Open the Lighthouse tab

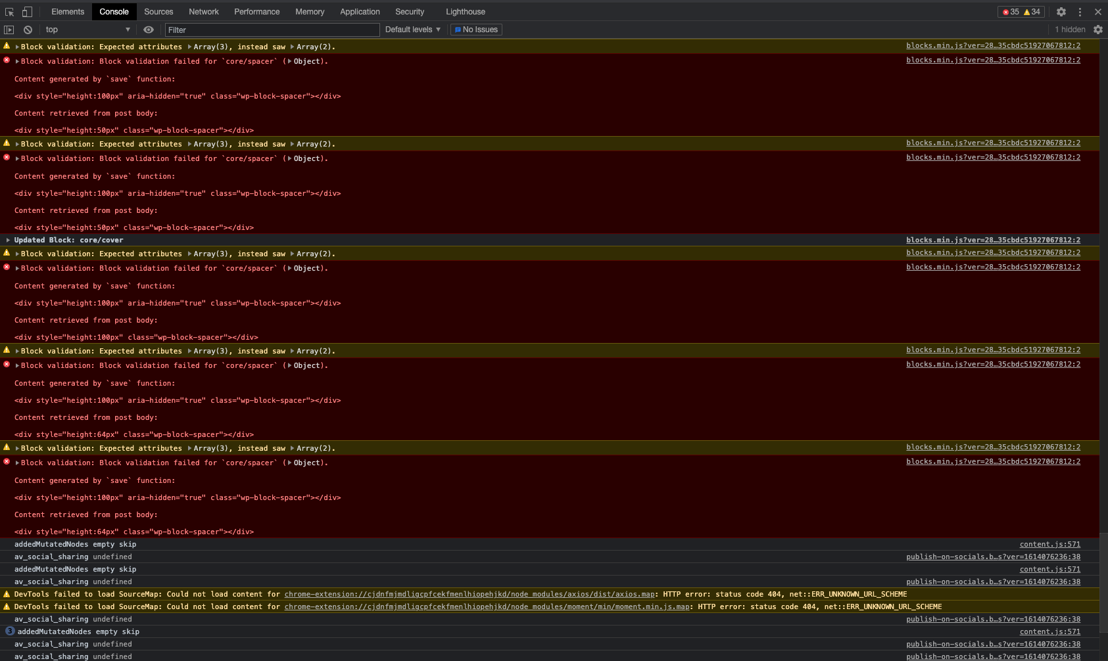(x=466, y=12)
